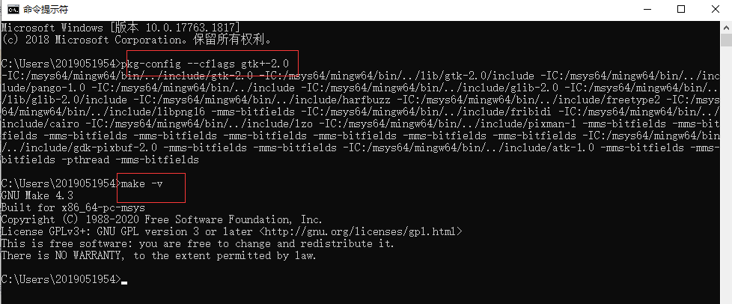This screenshot has width=732, height=304.
Task: Maximize the Command Prompt window
Action: point(681,9)
